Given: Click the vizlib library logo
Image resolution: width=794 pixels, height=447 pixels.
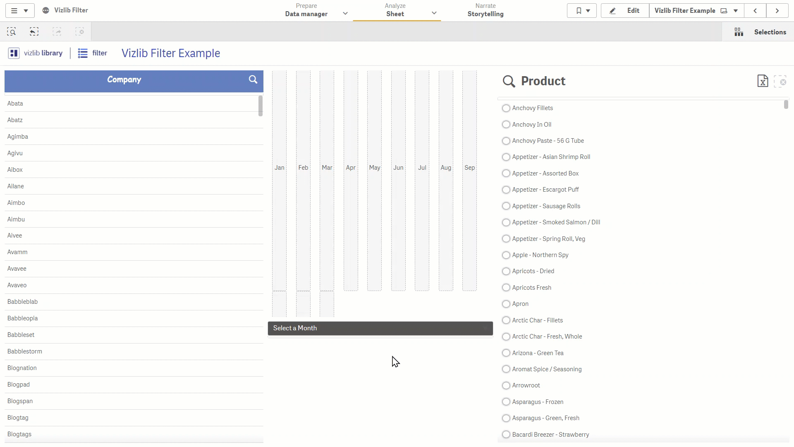Looking at the screenshot, I should 36,53.
